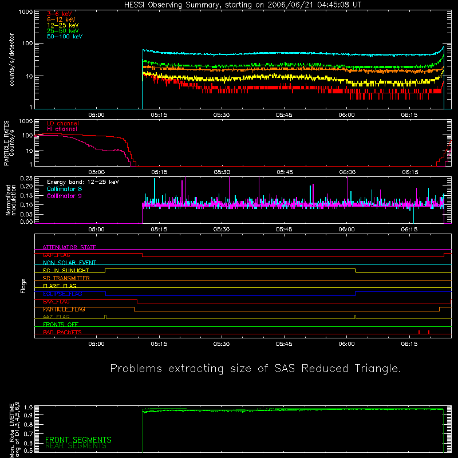Screen dimensions: 458x458
Task: Click the FLARE_FLAG label
Action: pyautogui.click(x=60, y=286)
